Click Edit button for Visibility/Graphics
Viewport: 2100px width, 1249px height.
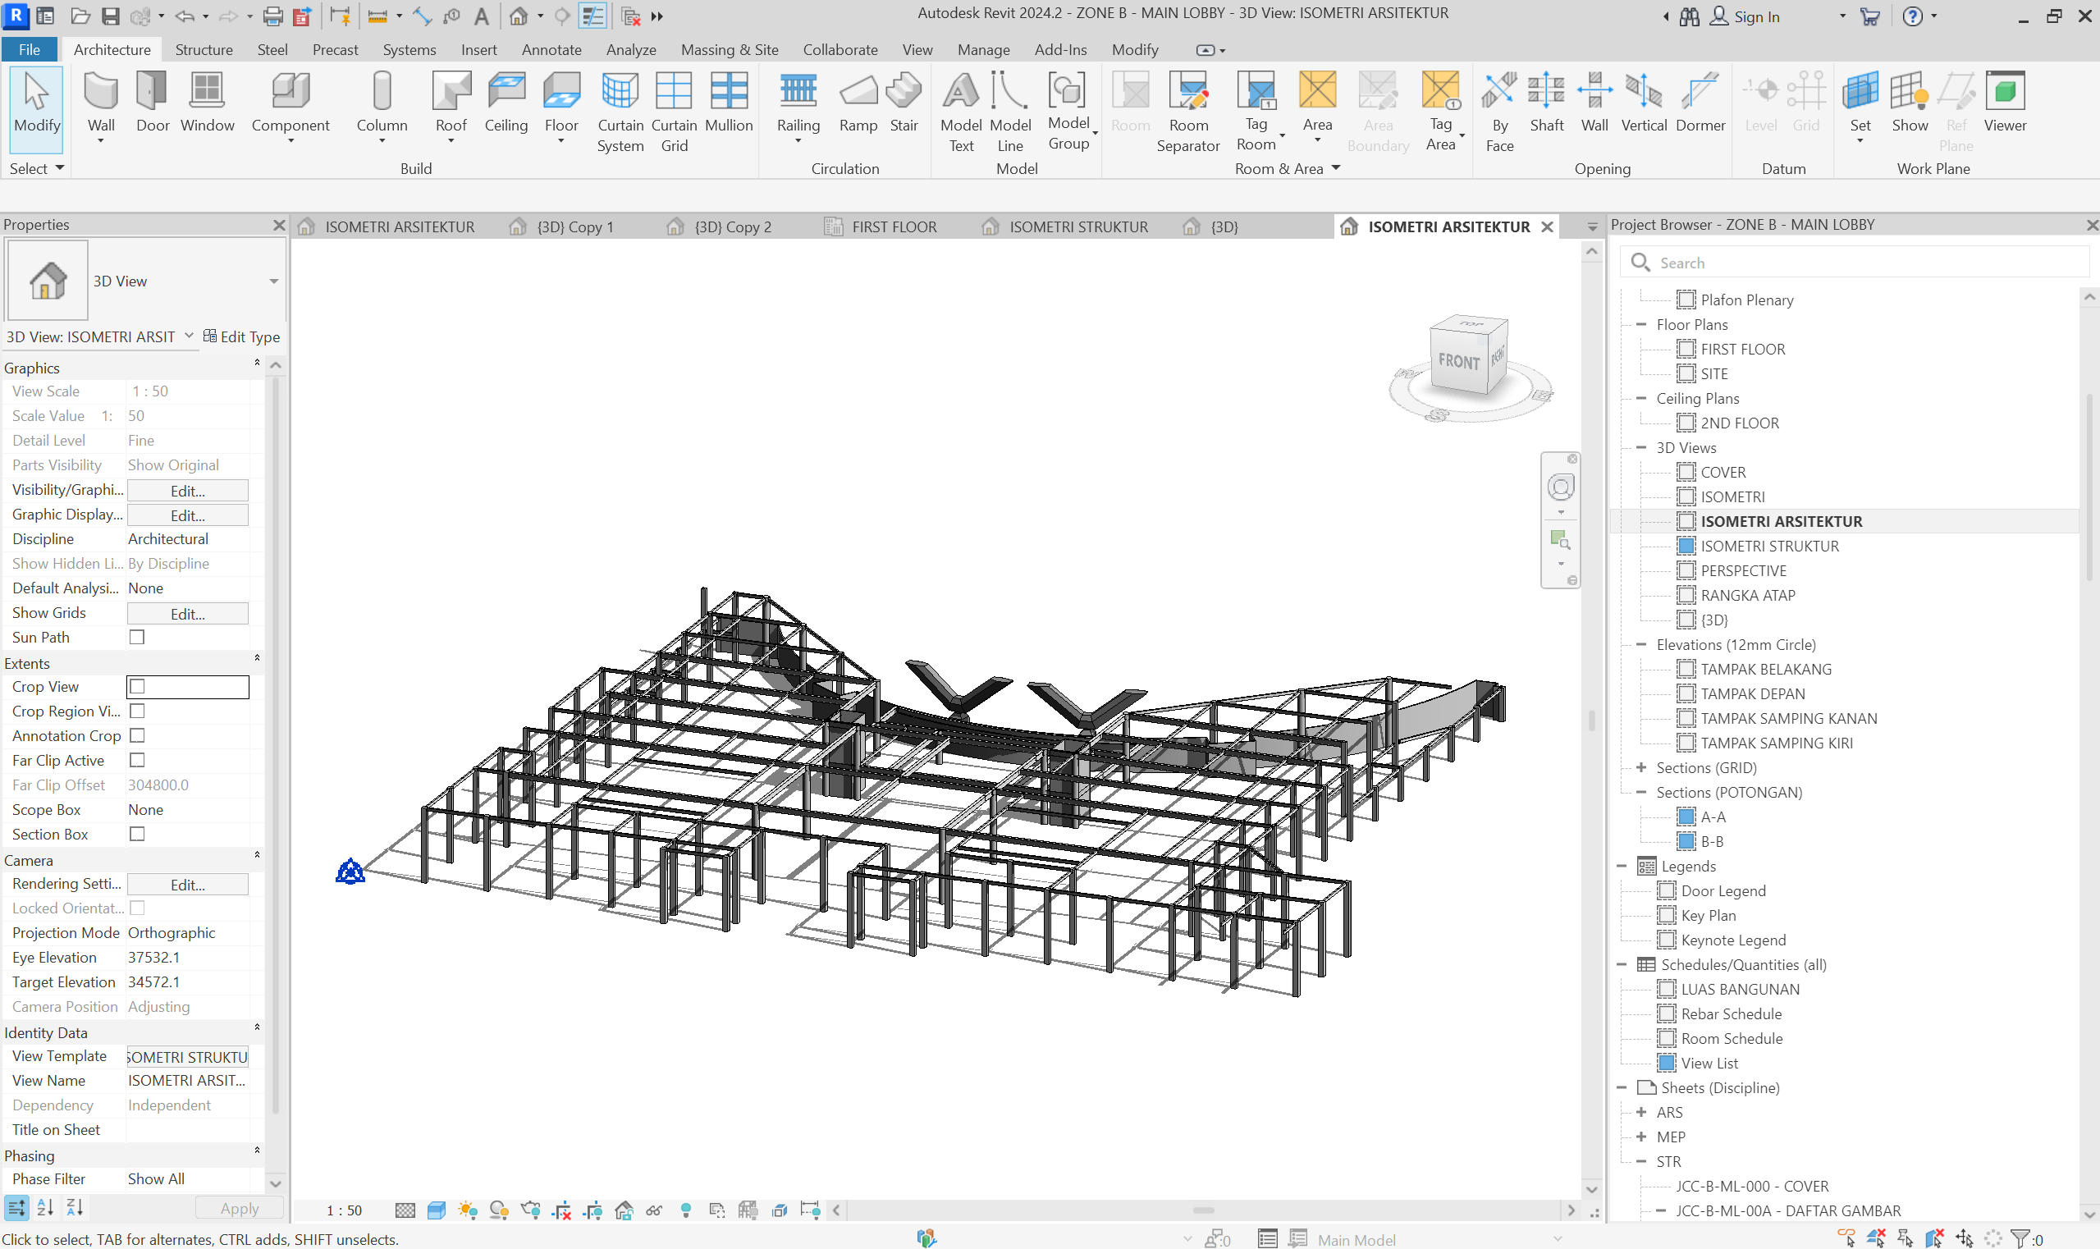click(x=187, y=491)
